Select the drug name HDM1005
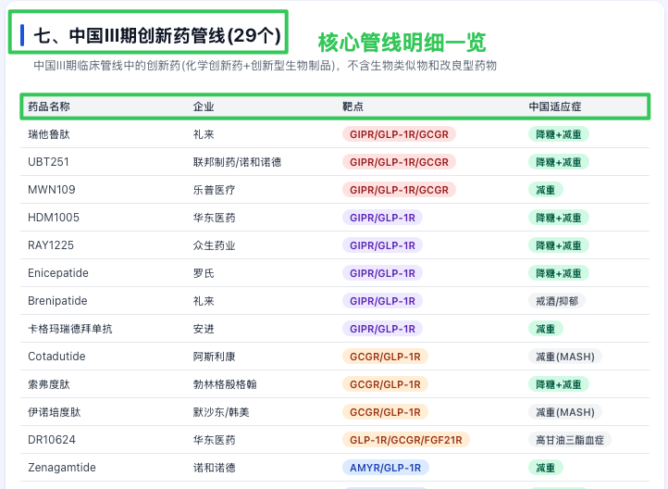668x489 pixels. pyautogui.click(x=54, y=218)
